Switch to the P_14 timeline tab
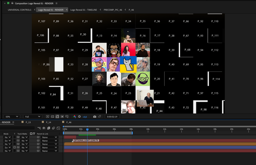 [48, 122]
